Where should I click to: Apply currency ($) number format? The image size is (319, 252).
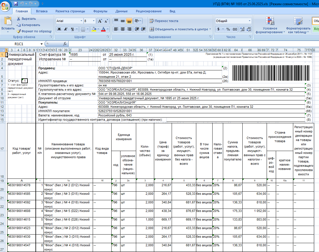point(218,29)
